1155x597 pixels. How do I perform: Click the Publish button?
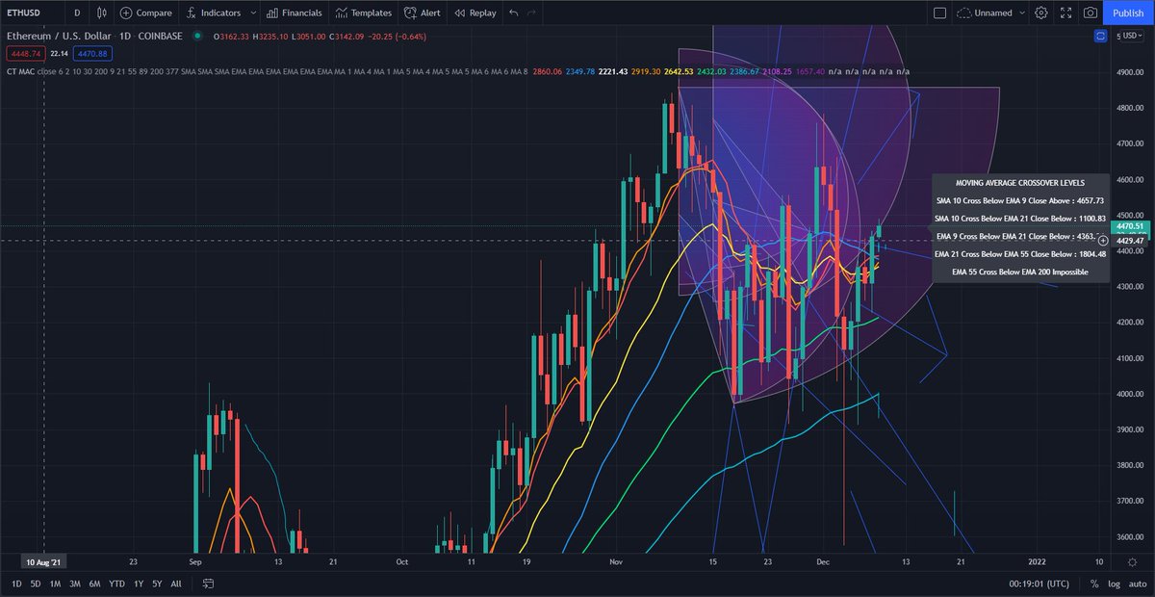[1128, 13]
